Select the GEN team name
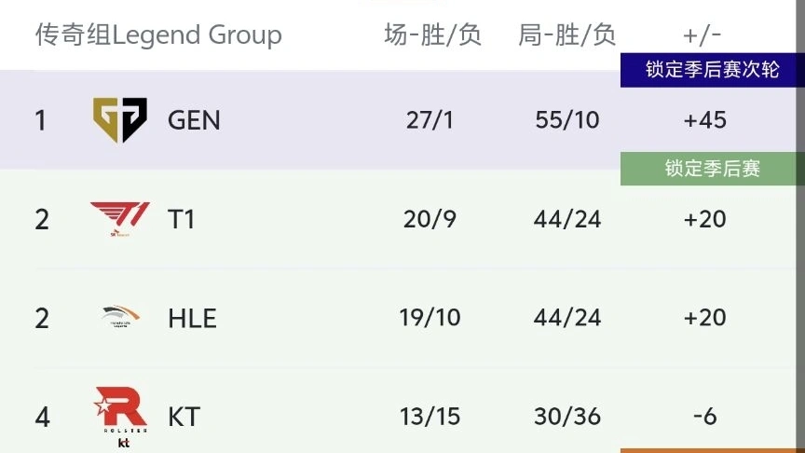The width and height of the screenshot is (805, 453). (x=194, y=120)
